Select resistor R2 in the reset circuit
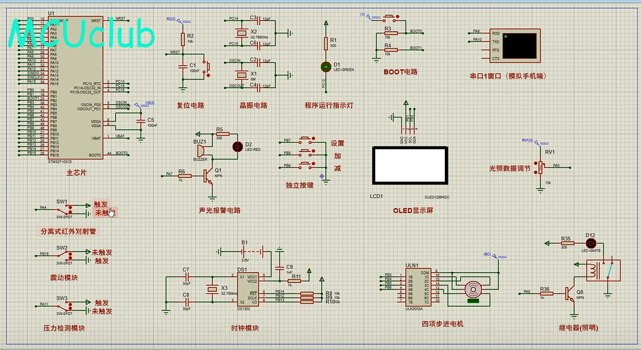This screenshot has width=641, height=350. tap(183, 39)
